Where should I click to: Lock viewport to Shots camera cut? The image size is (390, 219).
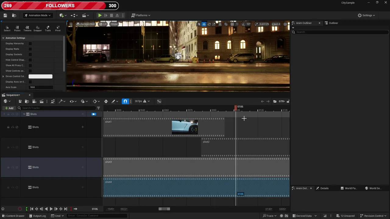(x=94, y=114)
